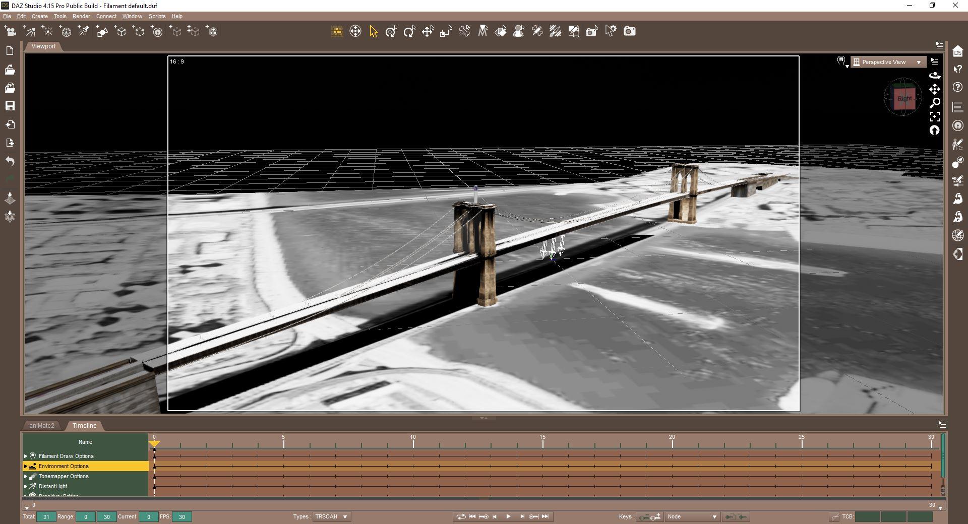Screen dimensions: 968x524
Task: Click the reset view up-arrow icon
Action: (935, 130)
